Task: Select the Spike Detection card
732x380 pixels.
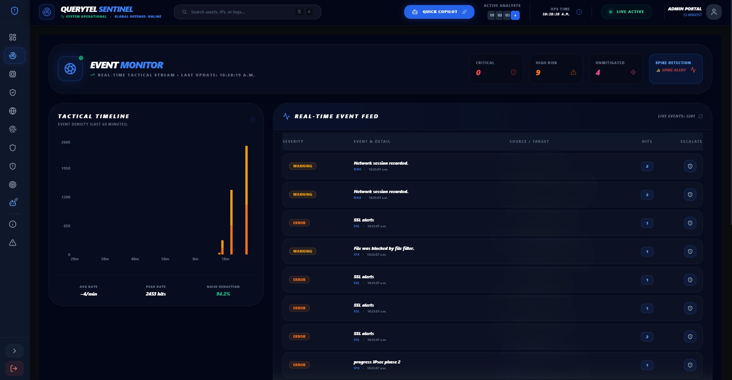Action: (x=675, y=69)
